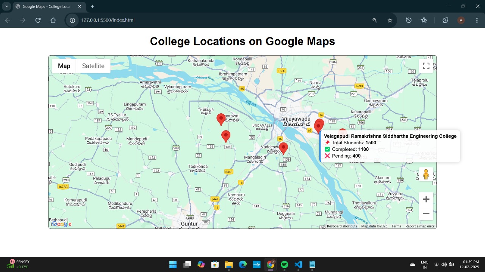485x272 pixels.
Task: Zoom in the map with plus button
Action: click(426, 199)
